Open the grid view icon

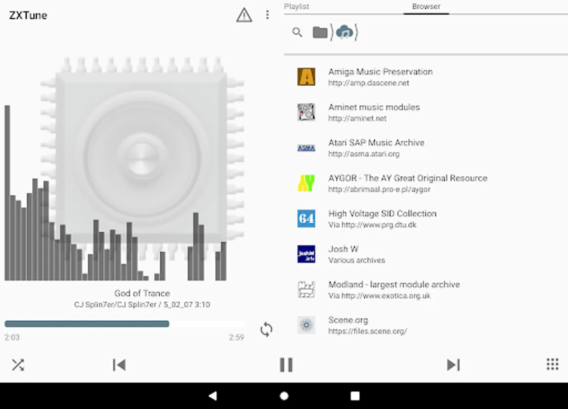pos(552,364)
